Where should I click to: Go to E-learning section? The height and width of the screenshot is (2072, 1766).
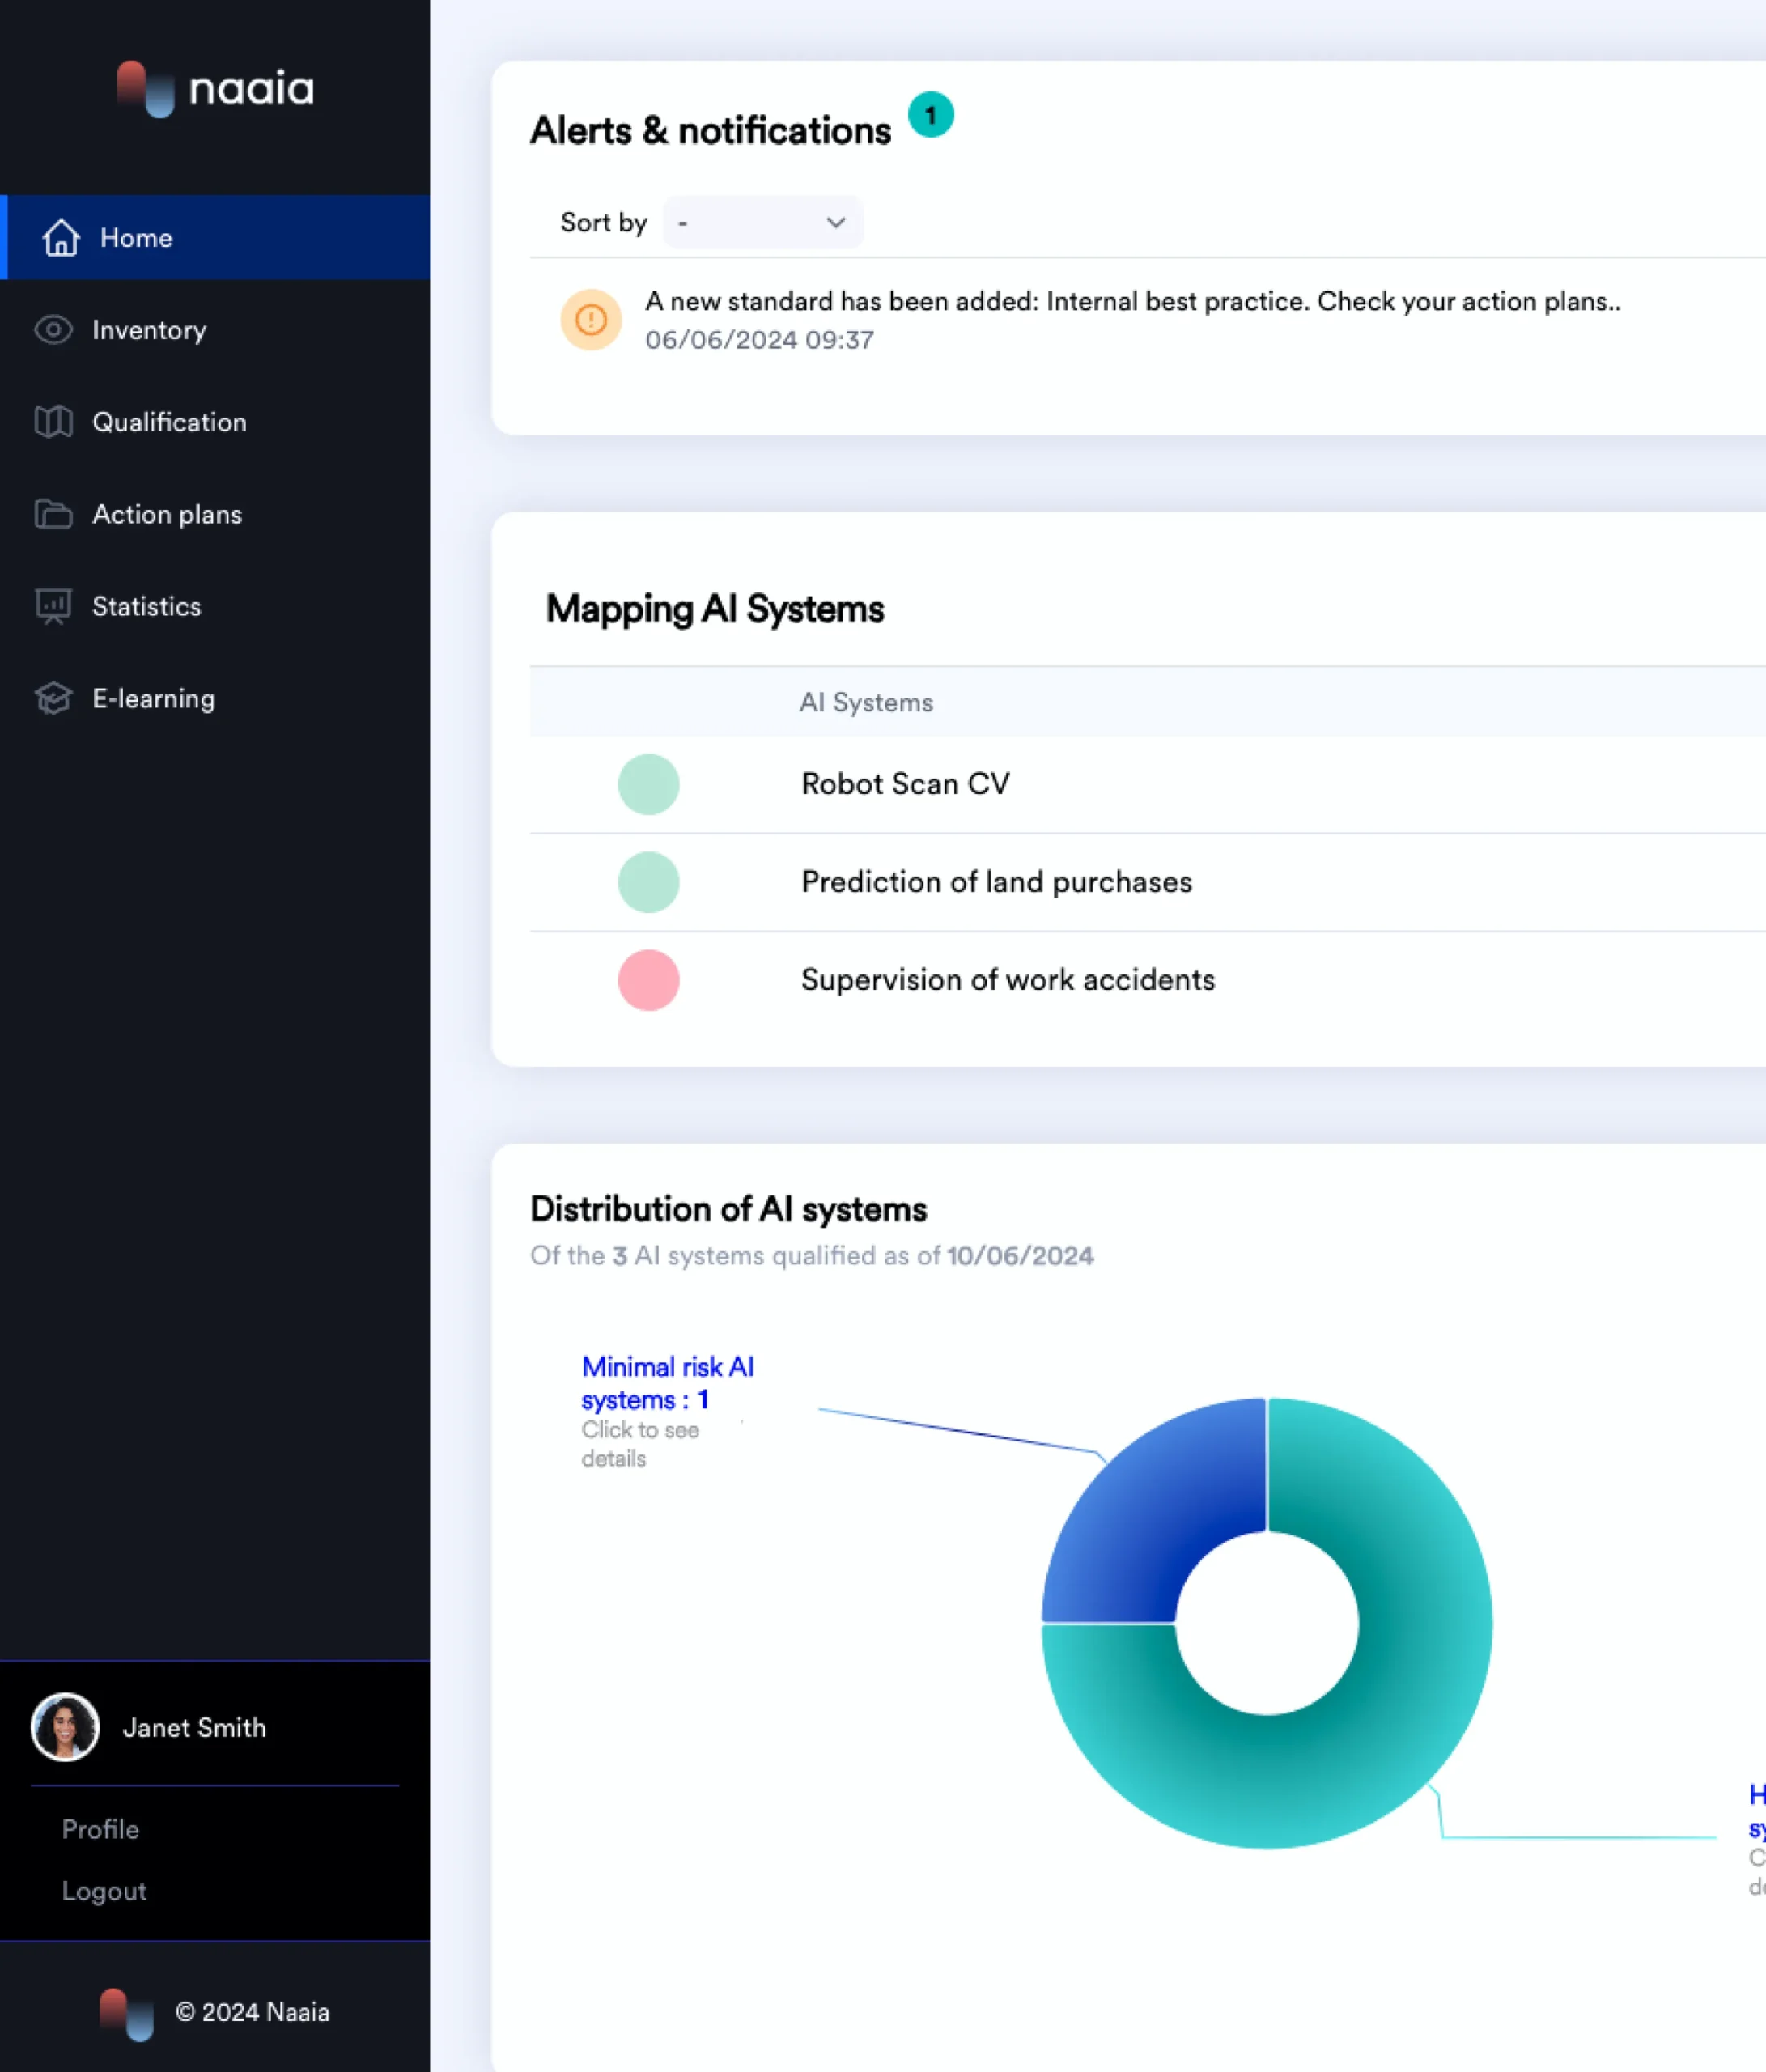(154, 698)
